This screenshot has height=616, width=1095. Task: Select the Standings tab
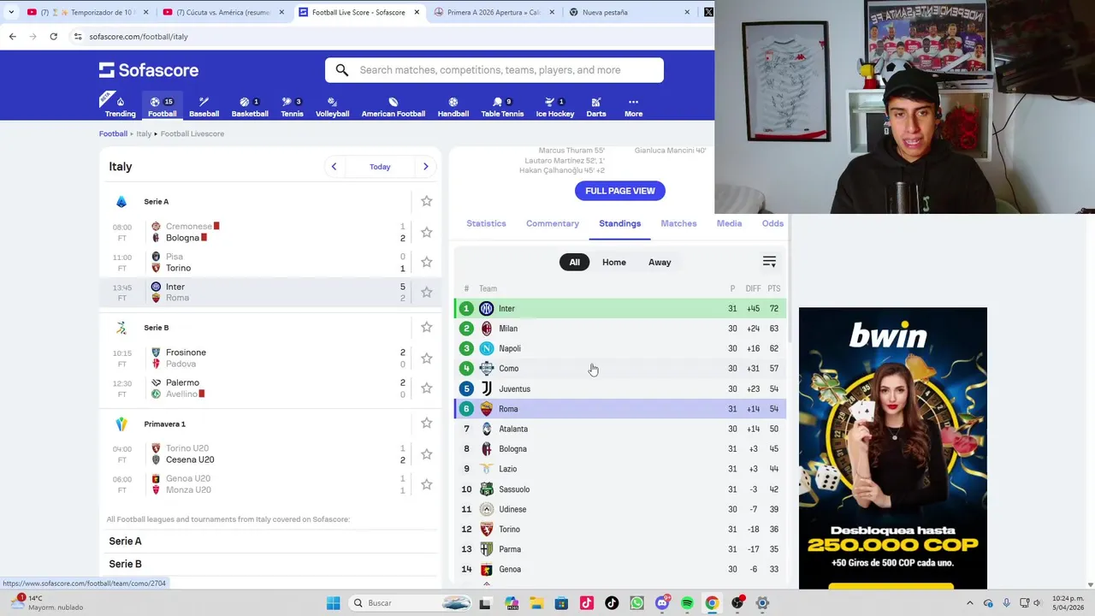click(619, 223)
